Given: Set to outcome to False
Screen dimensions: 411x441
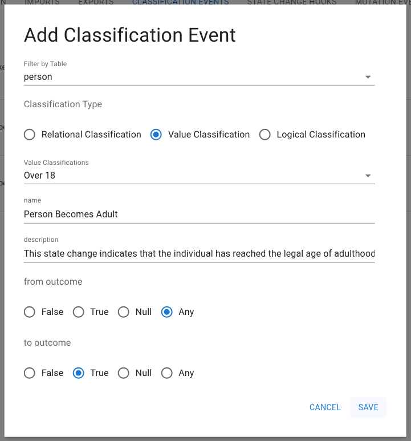Looking at the screenshot, I should point(29,373).
